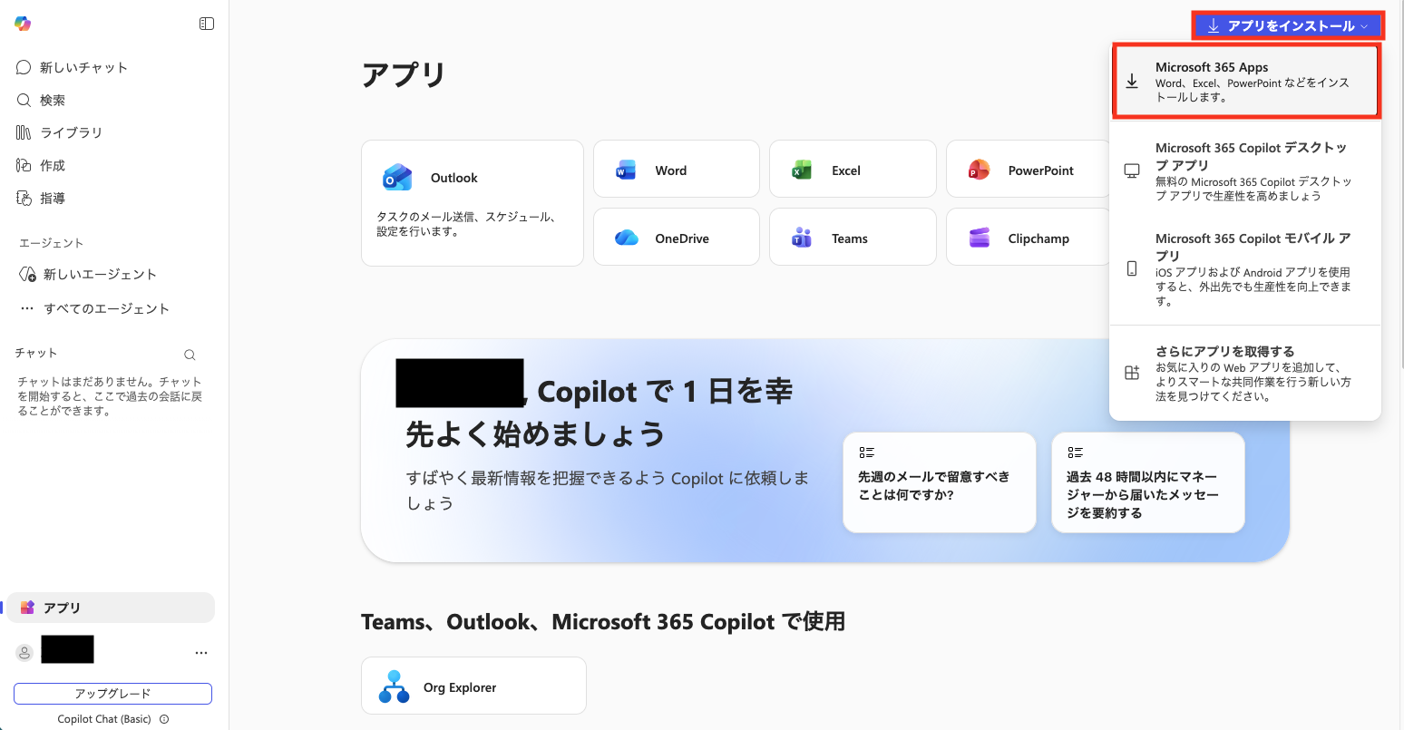This screenshot has height=730, width=1404.
Task: Launch OneDrive from the apps grid
Action: (x=676, y=238)
